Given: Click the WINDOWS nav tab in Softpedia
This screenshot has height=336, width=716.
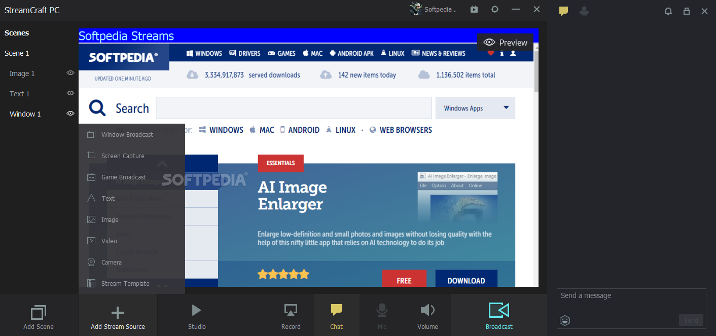Looking at the screenshot, I should (204, 53).
